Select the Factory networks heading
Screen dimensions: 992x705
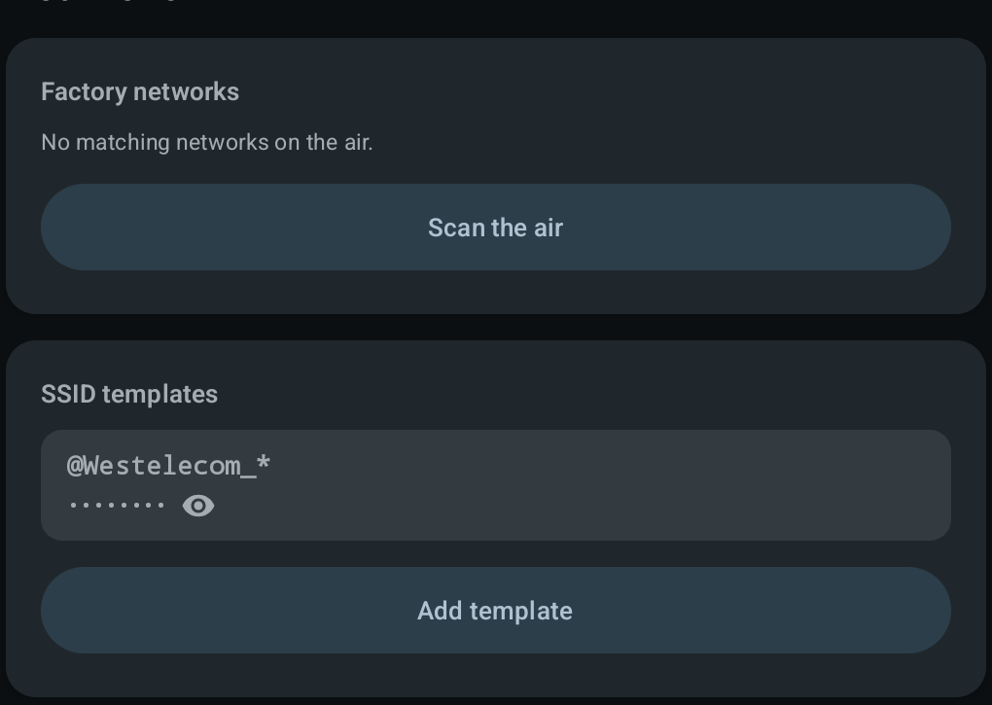pyautogui.click(x=140, y=91)
